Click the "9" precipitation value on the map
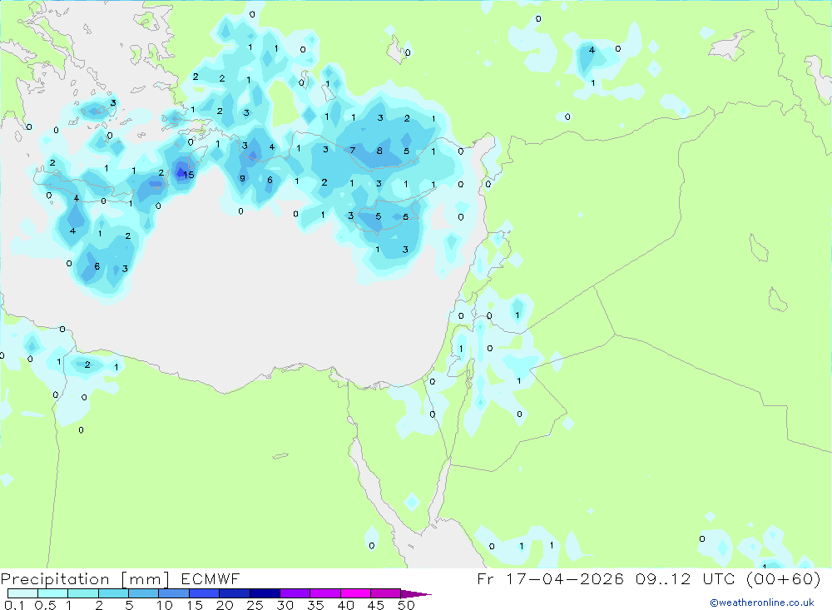Viewport: 832px width, 610px height. point(242,178)
